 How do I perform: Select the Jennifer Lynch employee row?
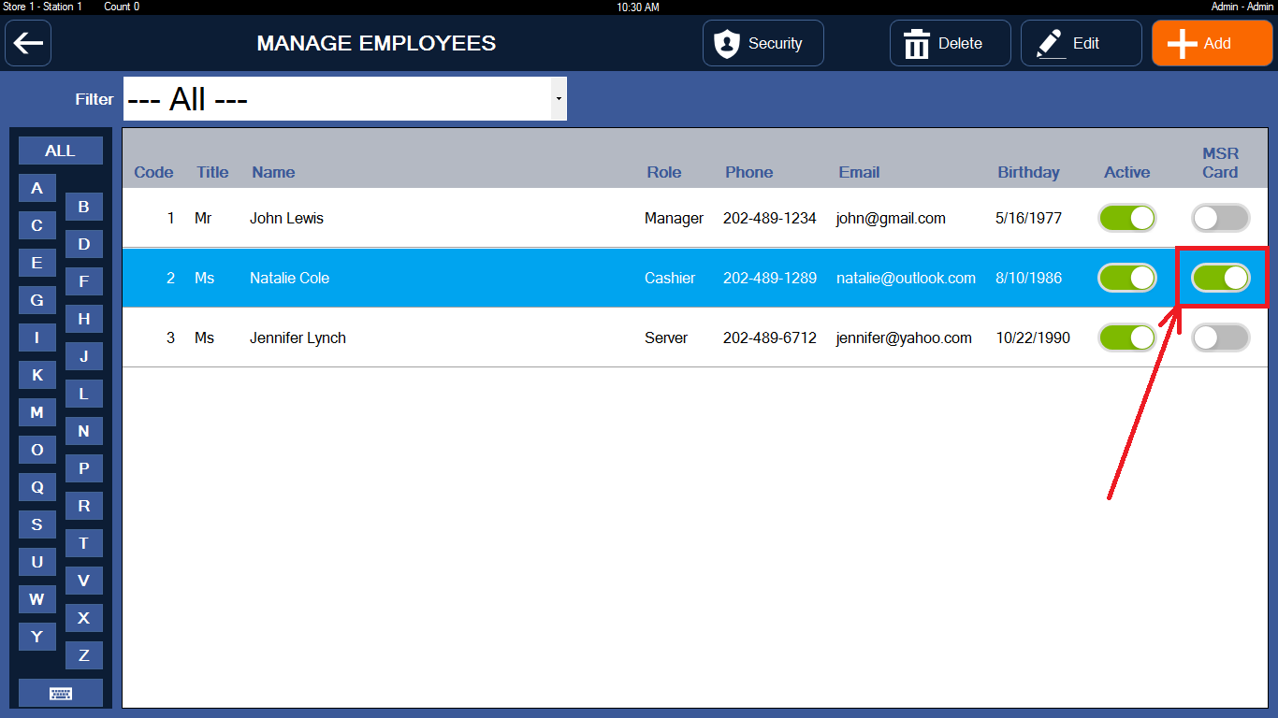point(468,337)
